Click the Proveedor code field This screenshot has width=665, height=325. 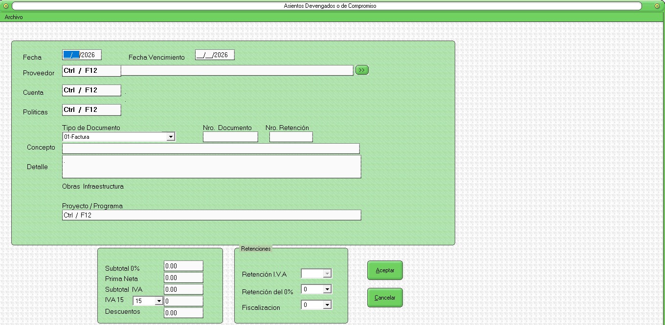[x=91, y=71]
